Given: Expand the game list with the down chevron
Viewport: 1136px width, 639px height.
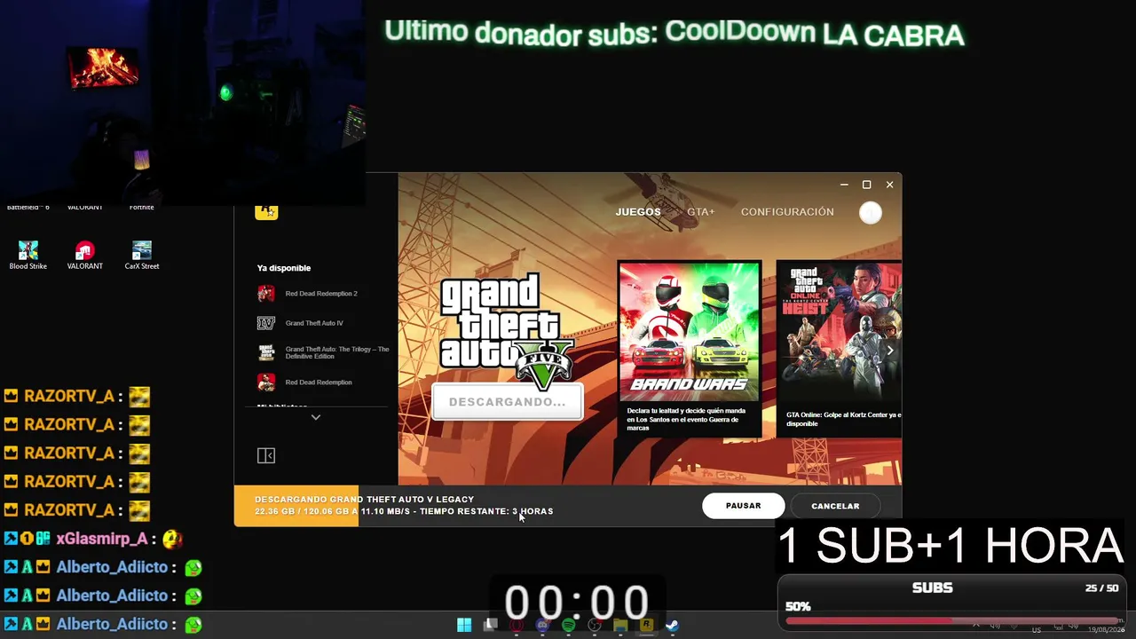Looking at the screenshot, I should [315, 417].
